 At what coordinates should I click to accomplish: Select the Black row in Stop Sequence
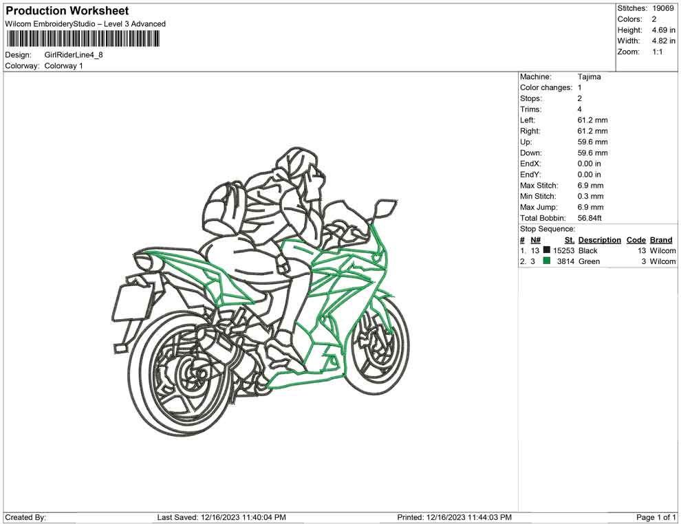588,251
